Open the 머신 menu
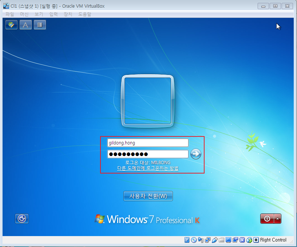Screen dimensions: 297x247 [x=24, y=14]
